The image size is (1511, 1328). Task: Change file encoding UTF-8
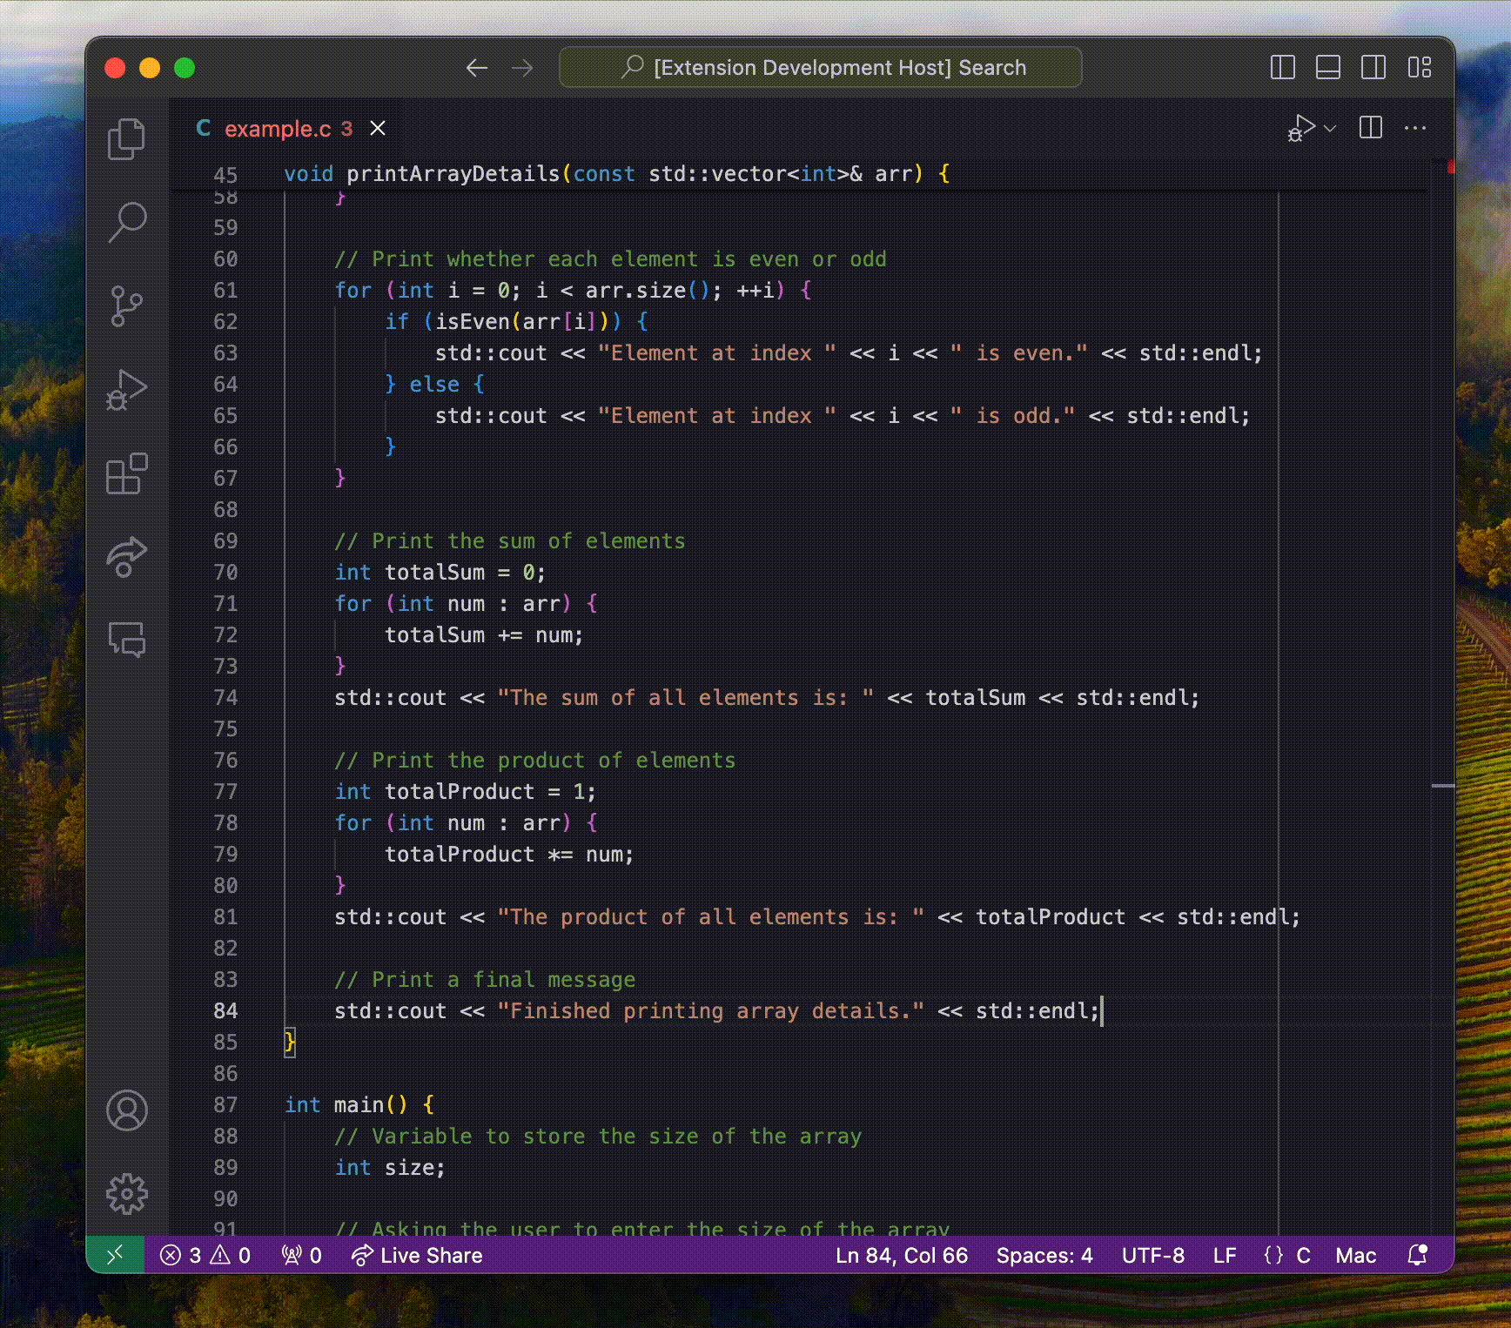pyautogui.click(x=1153, y=1255)
